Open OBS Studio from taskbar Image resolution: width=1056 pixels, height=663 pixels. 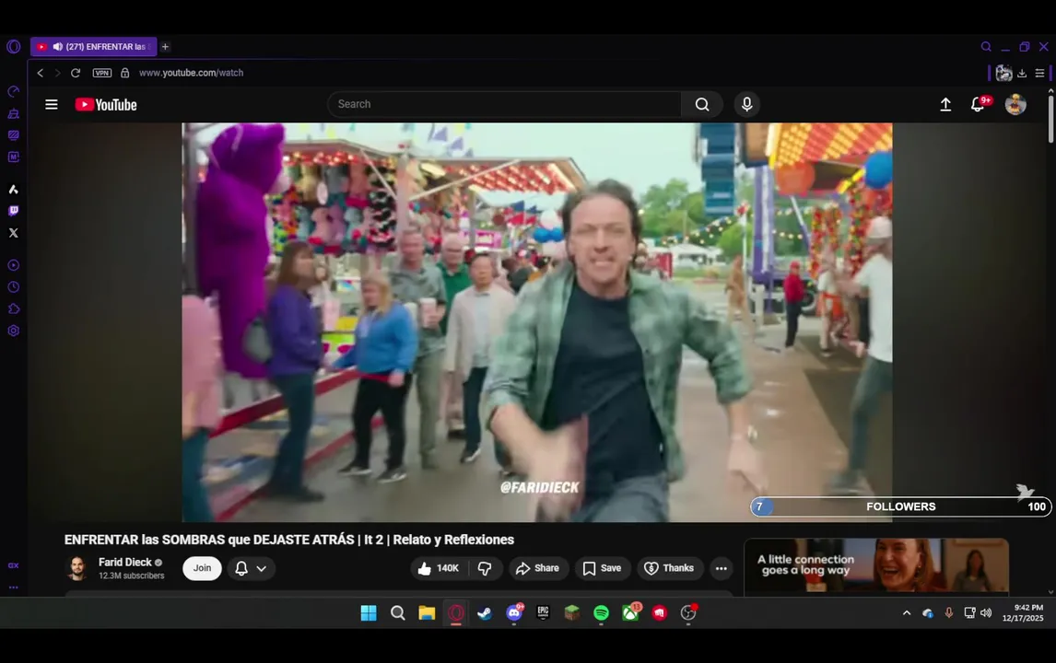688,612
